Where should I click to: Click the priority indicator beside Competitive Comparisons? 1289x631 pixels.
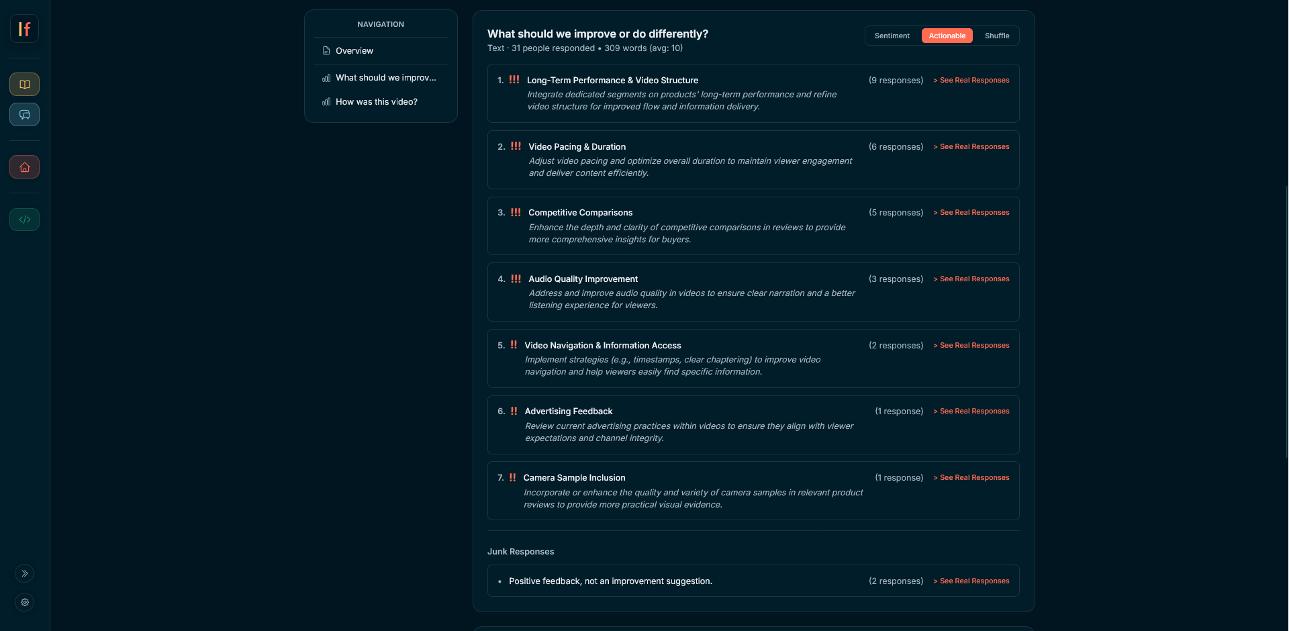[x=515, y=212]
